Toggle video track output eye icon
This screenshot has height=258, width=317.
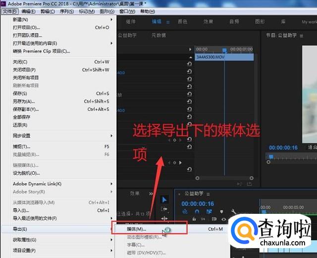tap(224, 219)
